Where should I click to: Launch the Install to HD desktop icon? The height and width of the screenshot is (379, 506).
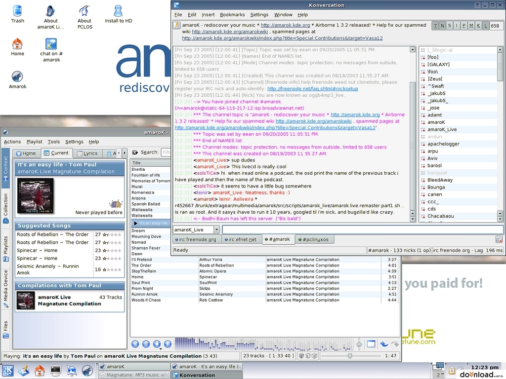coord(119,14)
